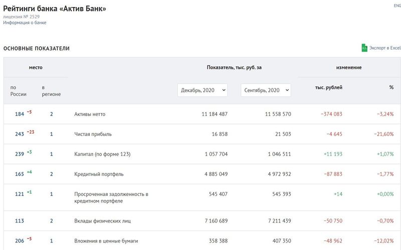Click value 7 160 689
The width and height of the screenshot is (401, 250).
tap(216, 220)
